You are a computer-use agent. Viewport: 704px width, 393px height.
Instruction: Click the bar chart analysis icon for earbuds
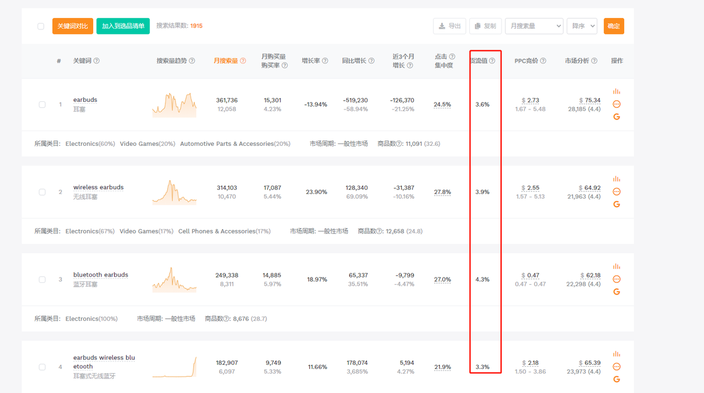(617, 91)
